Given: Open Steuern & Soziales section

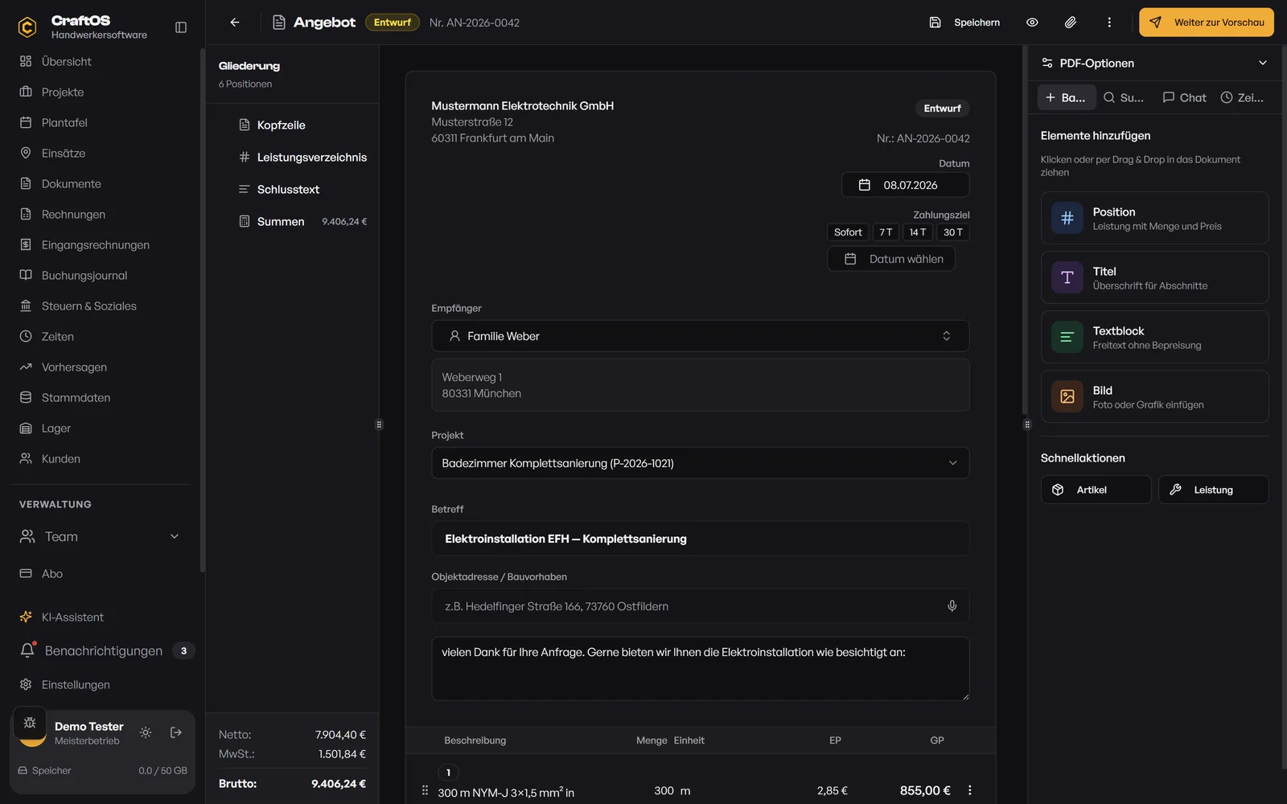Looking at the screenshot, I should pos(101,306).
